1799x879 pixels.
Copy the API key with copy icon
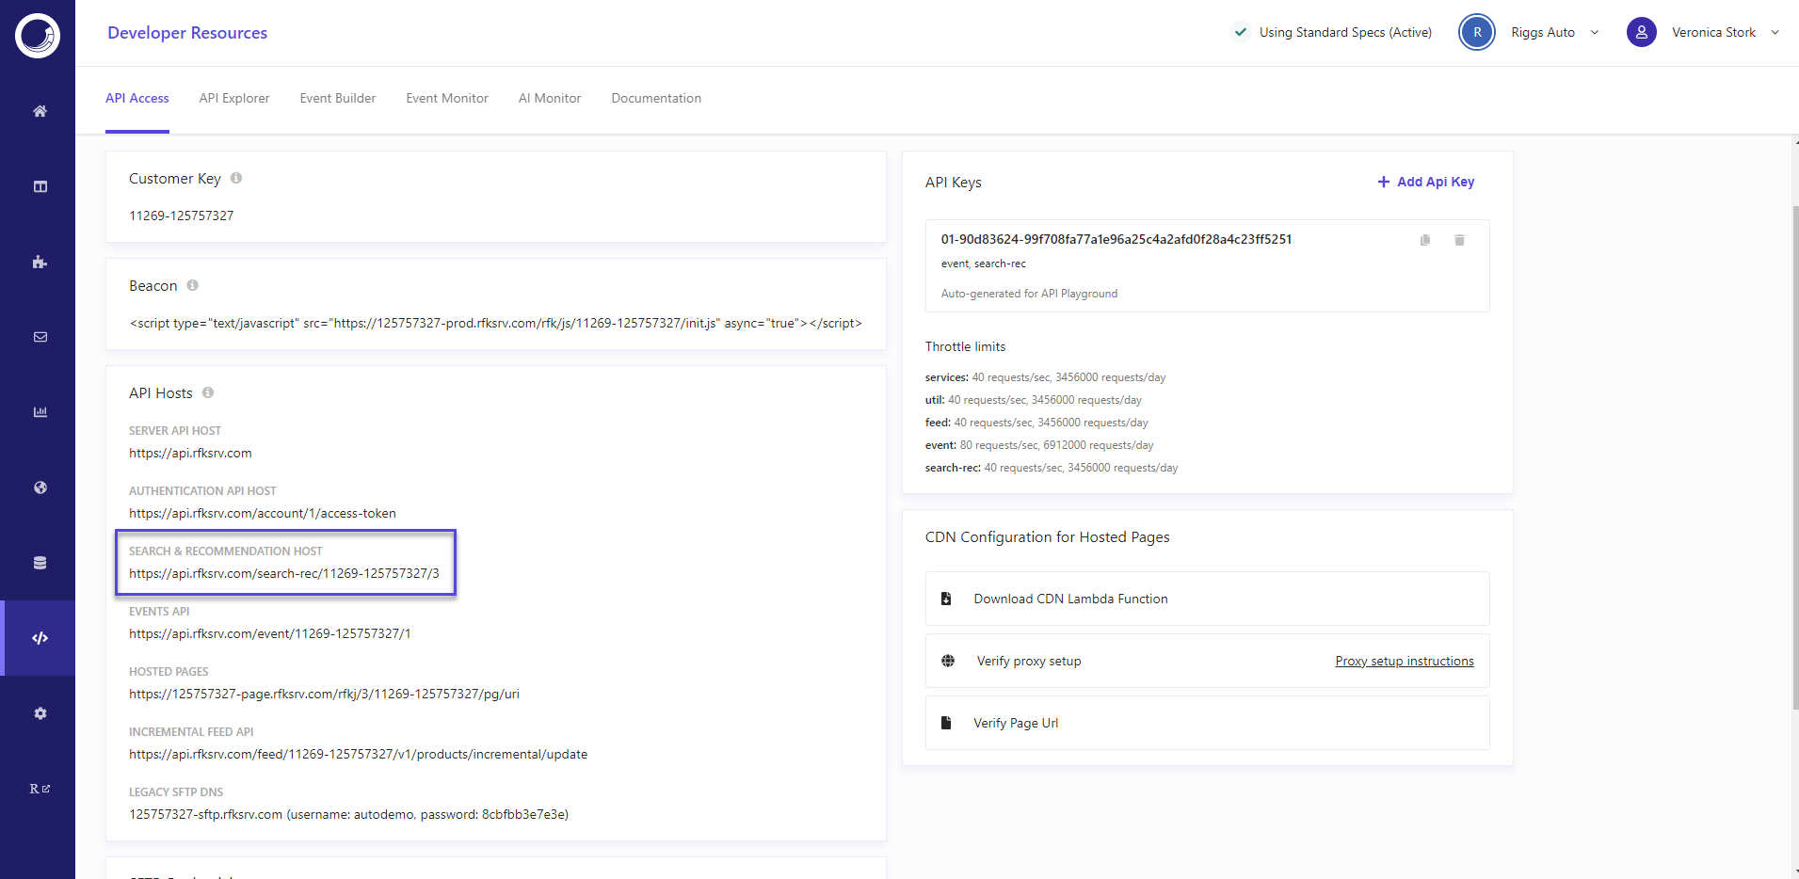(x=1425, y=240)
